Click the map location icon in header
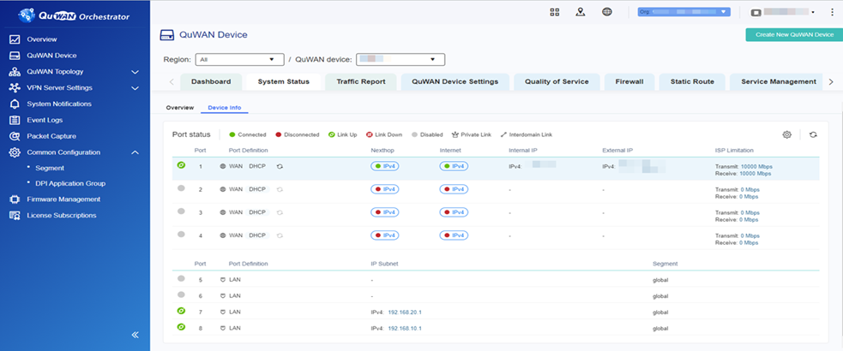 (580, 12)
